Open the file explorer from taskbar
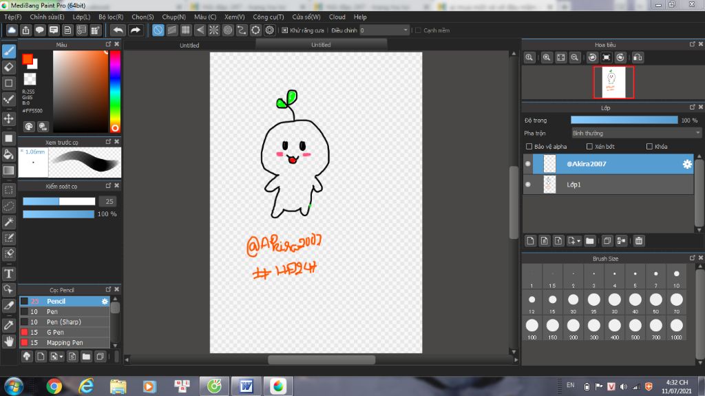This screenshot has width=705, height=396. pos(118,386)
